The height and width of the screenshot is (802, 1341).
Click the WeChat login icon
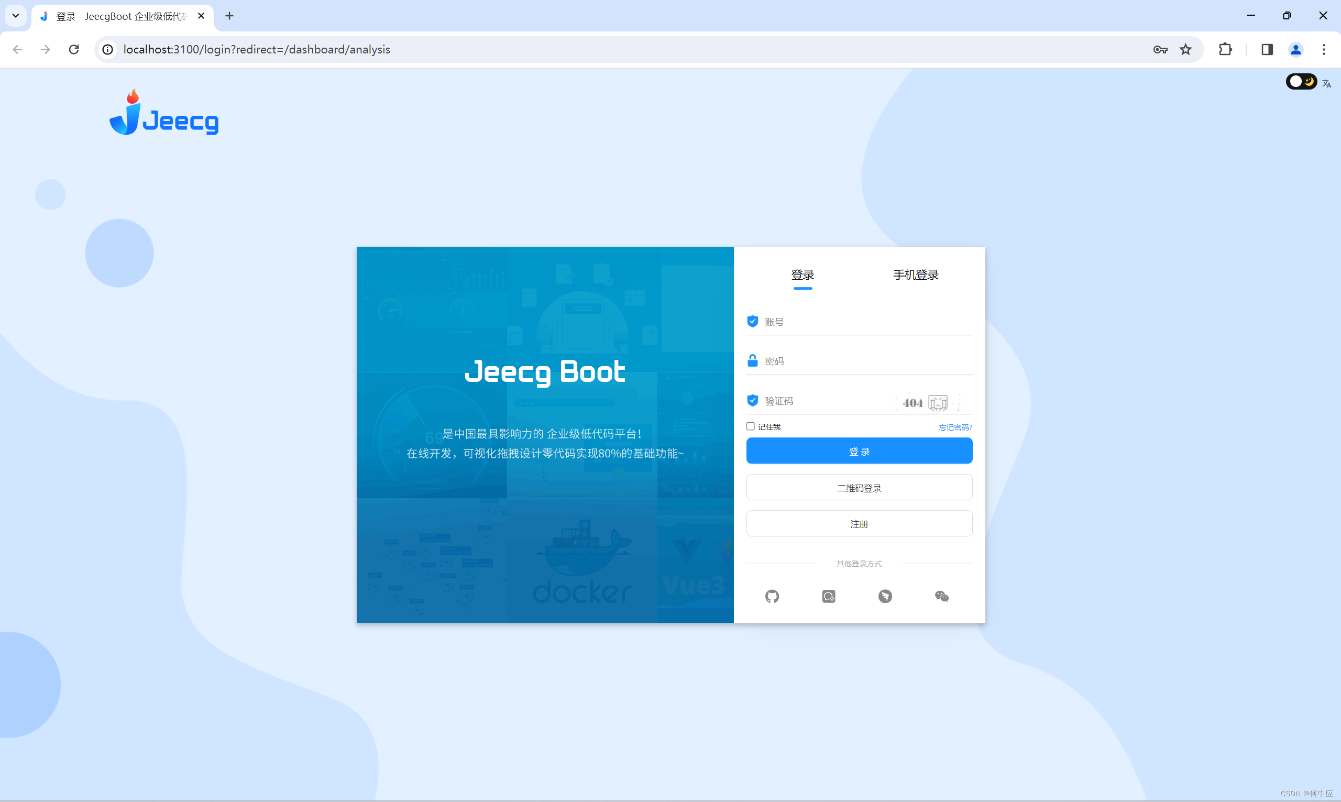942,596
